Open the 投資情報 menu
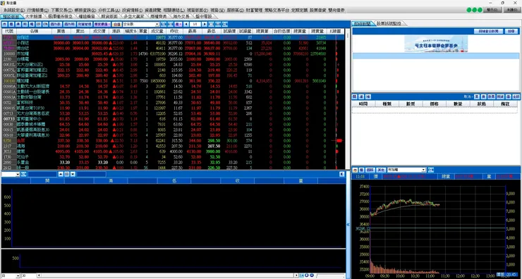The height and width of the screenshot is (279, 522). coord(132,11)
